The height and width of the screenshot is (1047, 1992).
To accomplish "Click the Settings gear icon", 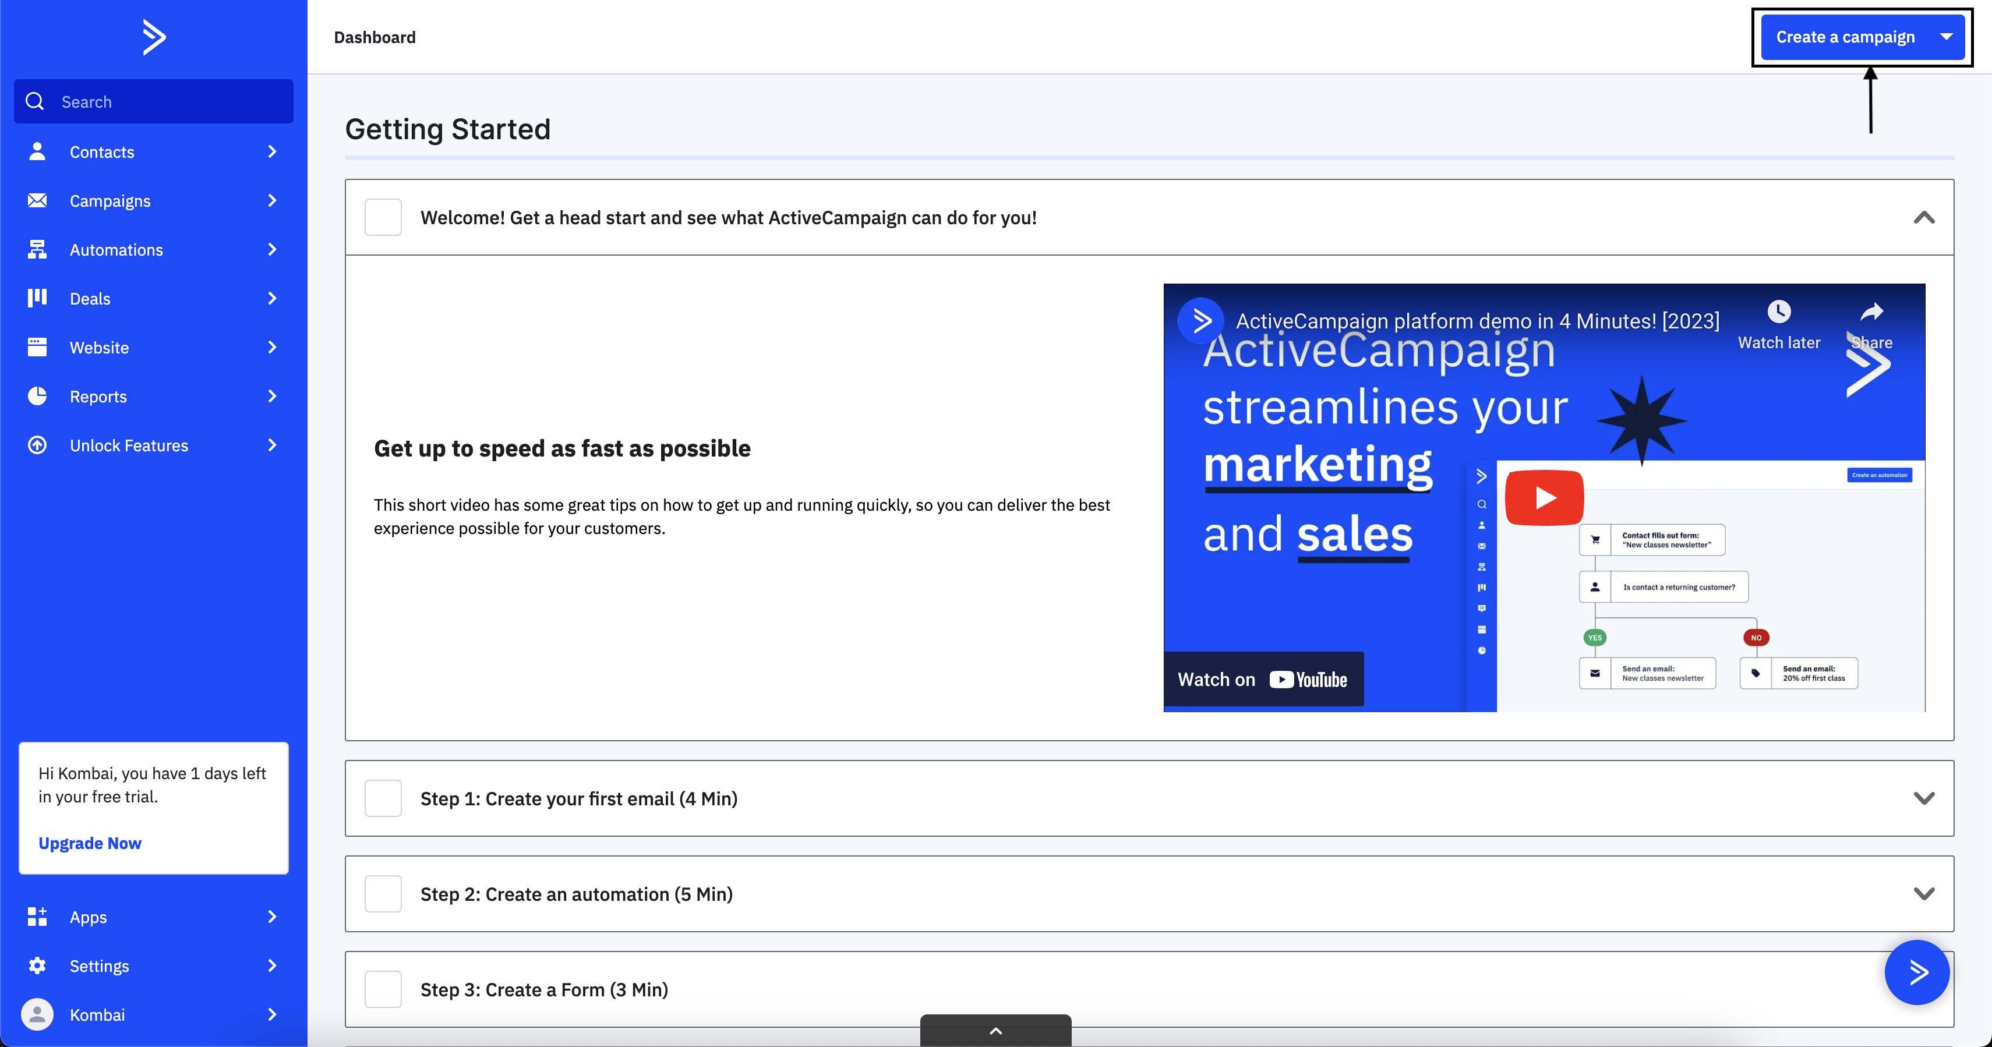I will point(37,965).
